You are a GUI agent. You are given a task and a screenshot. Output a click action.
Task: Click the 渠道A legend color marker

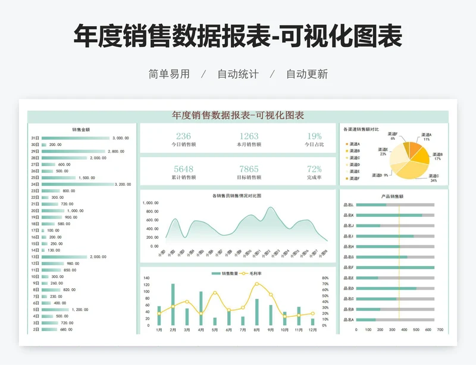[x=346, y=144]
